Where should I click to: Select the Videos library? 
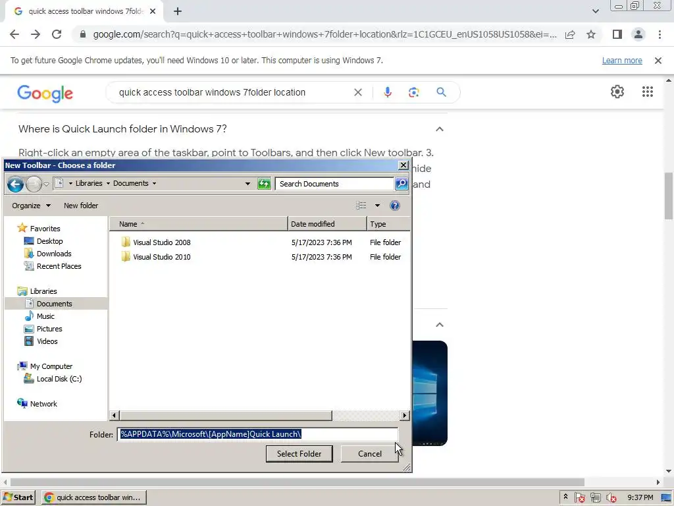pyautogui.click(x=47, y=341)
